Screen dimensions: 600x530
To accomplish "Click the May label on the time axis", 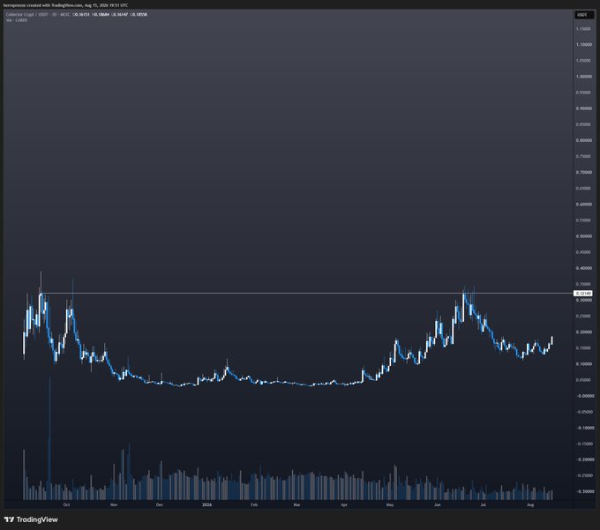I will [390, 504].
